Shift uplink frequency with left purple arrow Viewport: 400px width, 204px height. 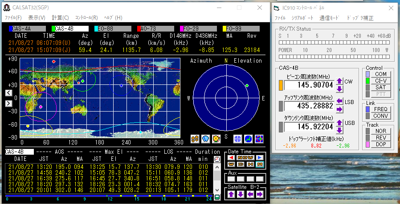tap(339, 101)
